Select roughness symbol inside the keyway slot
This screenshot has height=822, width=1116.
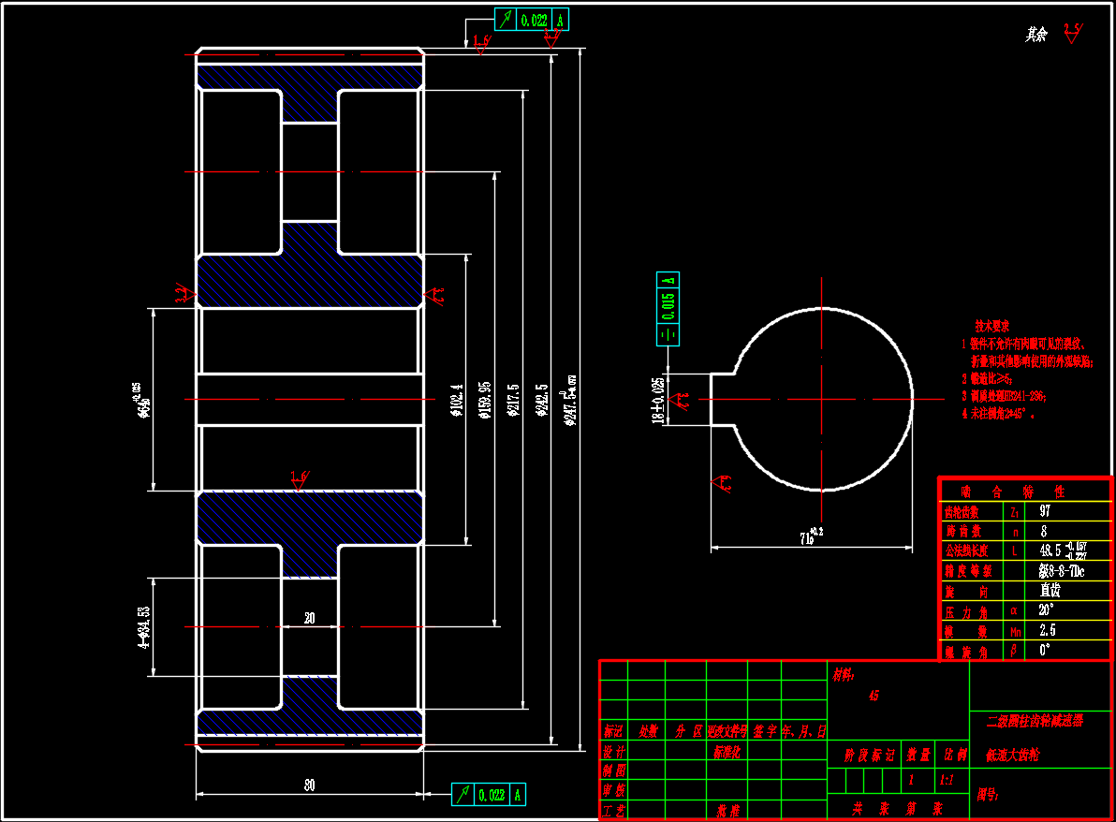pyautogui.click(x=683, y=400)
